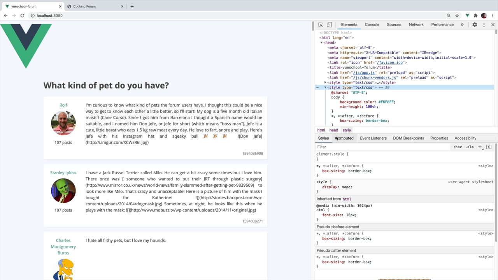Click the browser back arrow
Image resolution: width=498 pixels, height=280 pixels.
(x=5, y=16)
